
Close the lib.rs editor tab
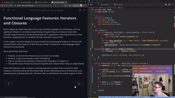[x=98, y=5]
